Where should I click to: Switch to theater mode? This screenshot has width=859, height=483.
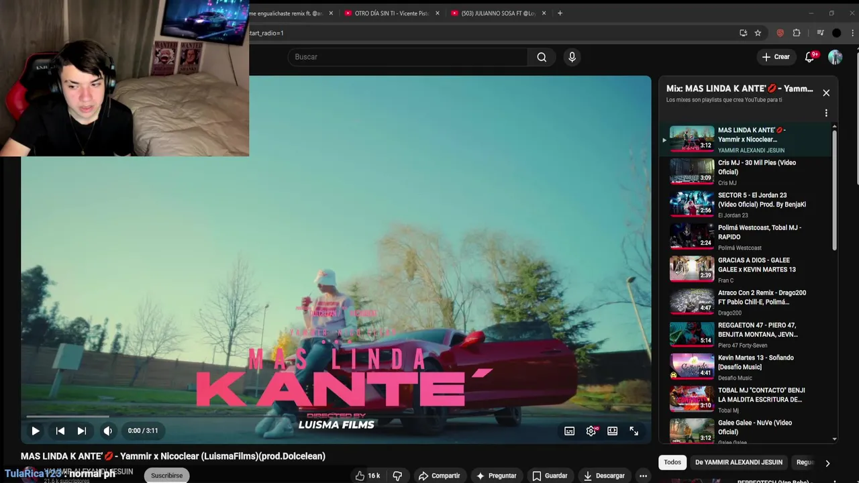click(613, 431)
